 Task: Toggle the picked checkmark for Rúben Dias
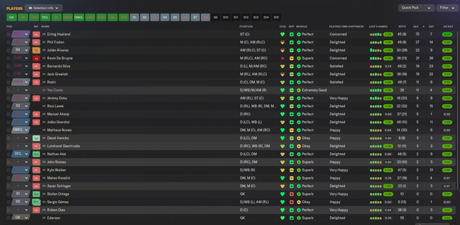point(9,210)
